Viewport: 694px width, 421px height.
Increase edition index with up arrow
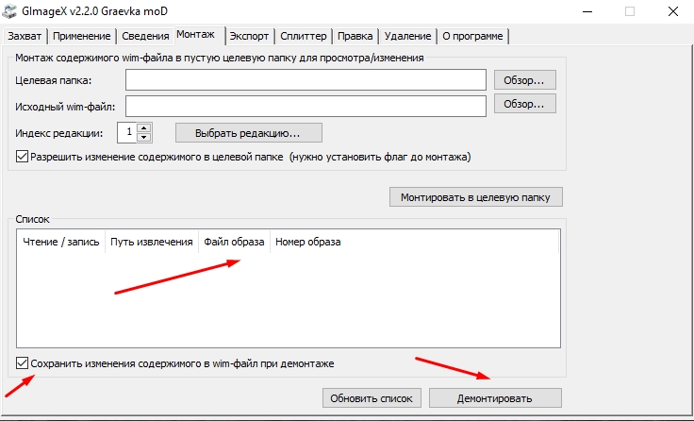point(144,127)
